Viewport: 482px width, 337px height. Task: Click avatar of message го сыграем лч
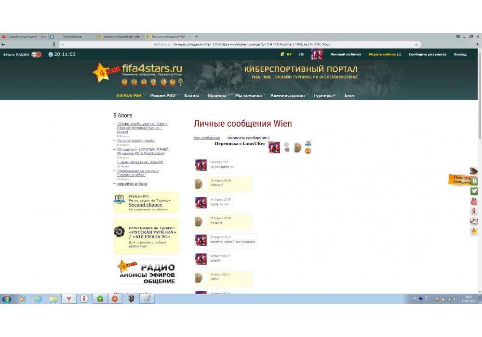coord(201,165)
